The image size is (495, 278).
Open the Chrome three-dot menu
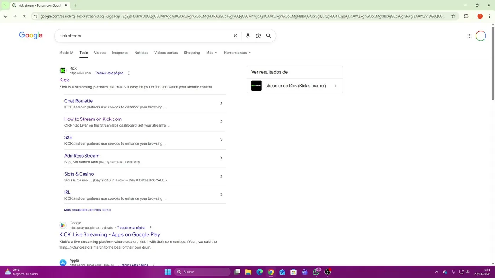point(489,16)
